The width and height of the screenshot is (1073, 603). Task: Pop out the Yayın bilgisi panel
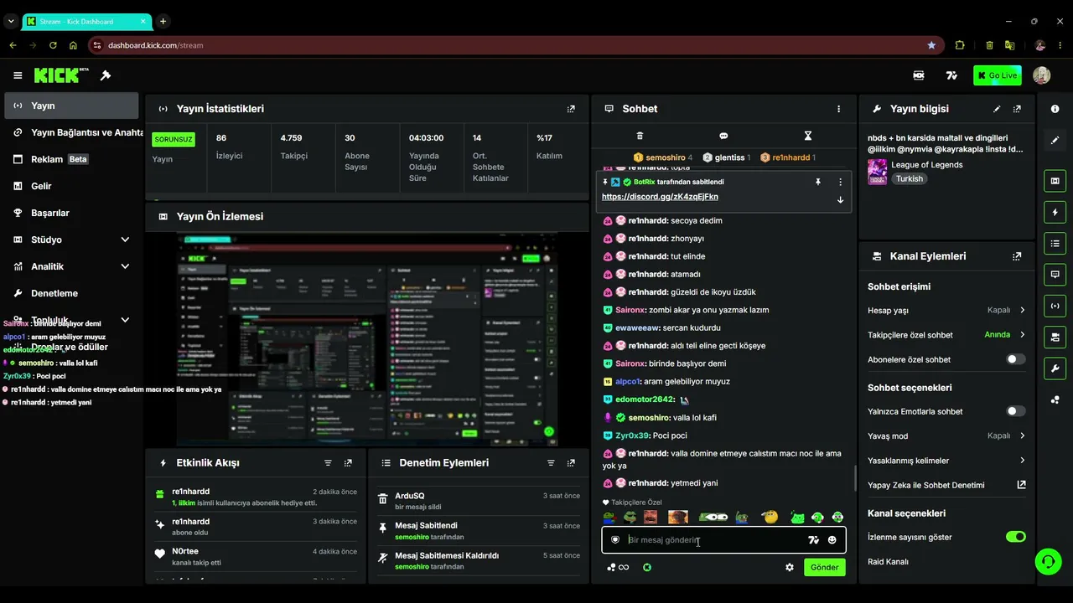[1017, 109]
